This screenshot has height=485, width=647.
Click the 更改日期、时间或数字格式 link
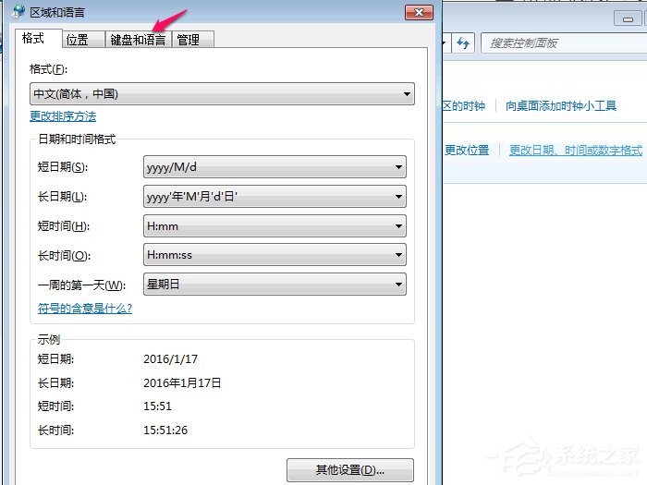575,150
